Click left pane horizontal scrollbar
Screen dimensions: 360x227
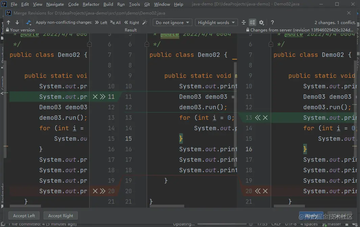pos(25,206)
